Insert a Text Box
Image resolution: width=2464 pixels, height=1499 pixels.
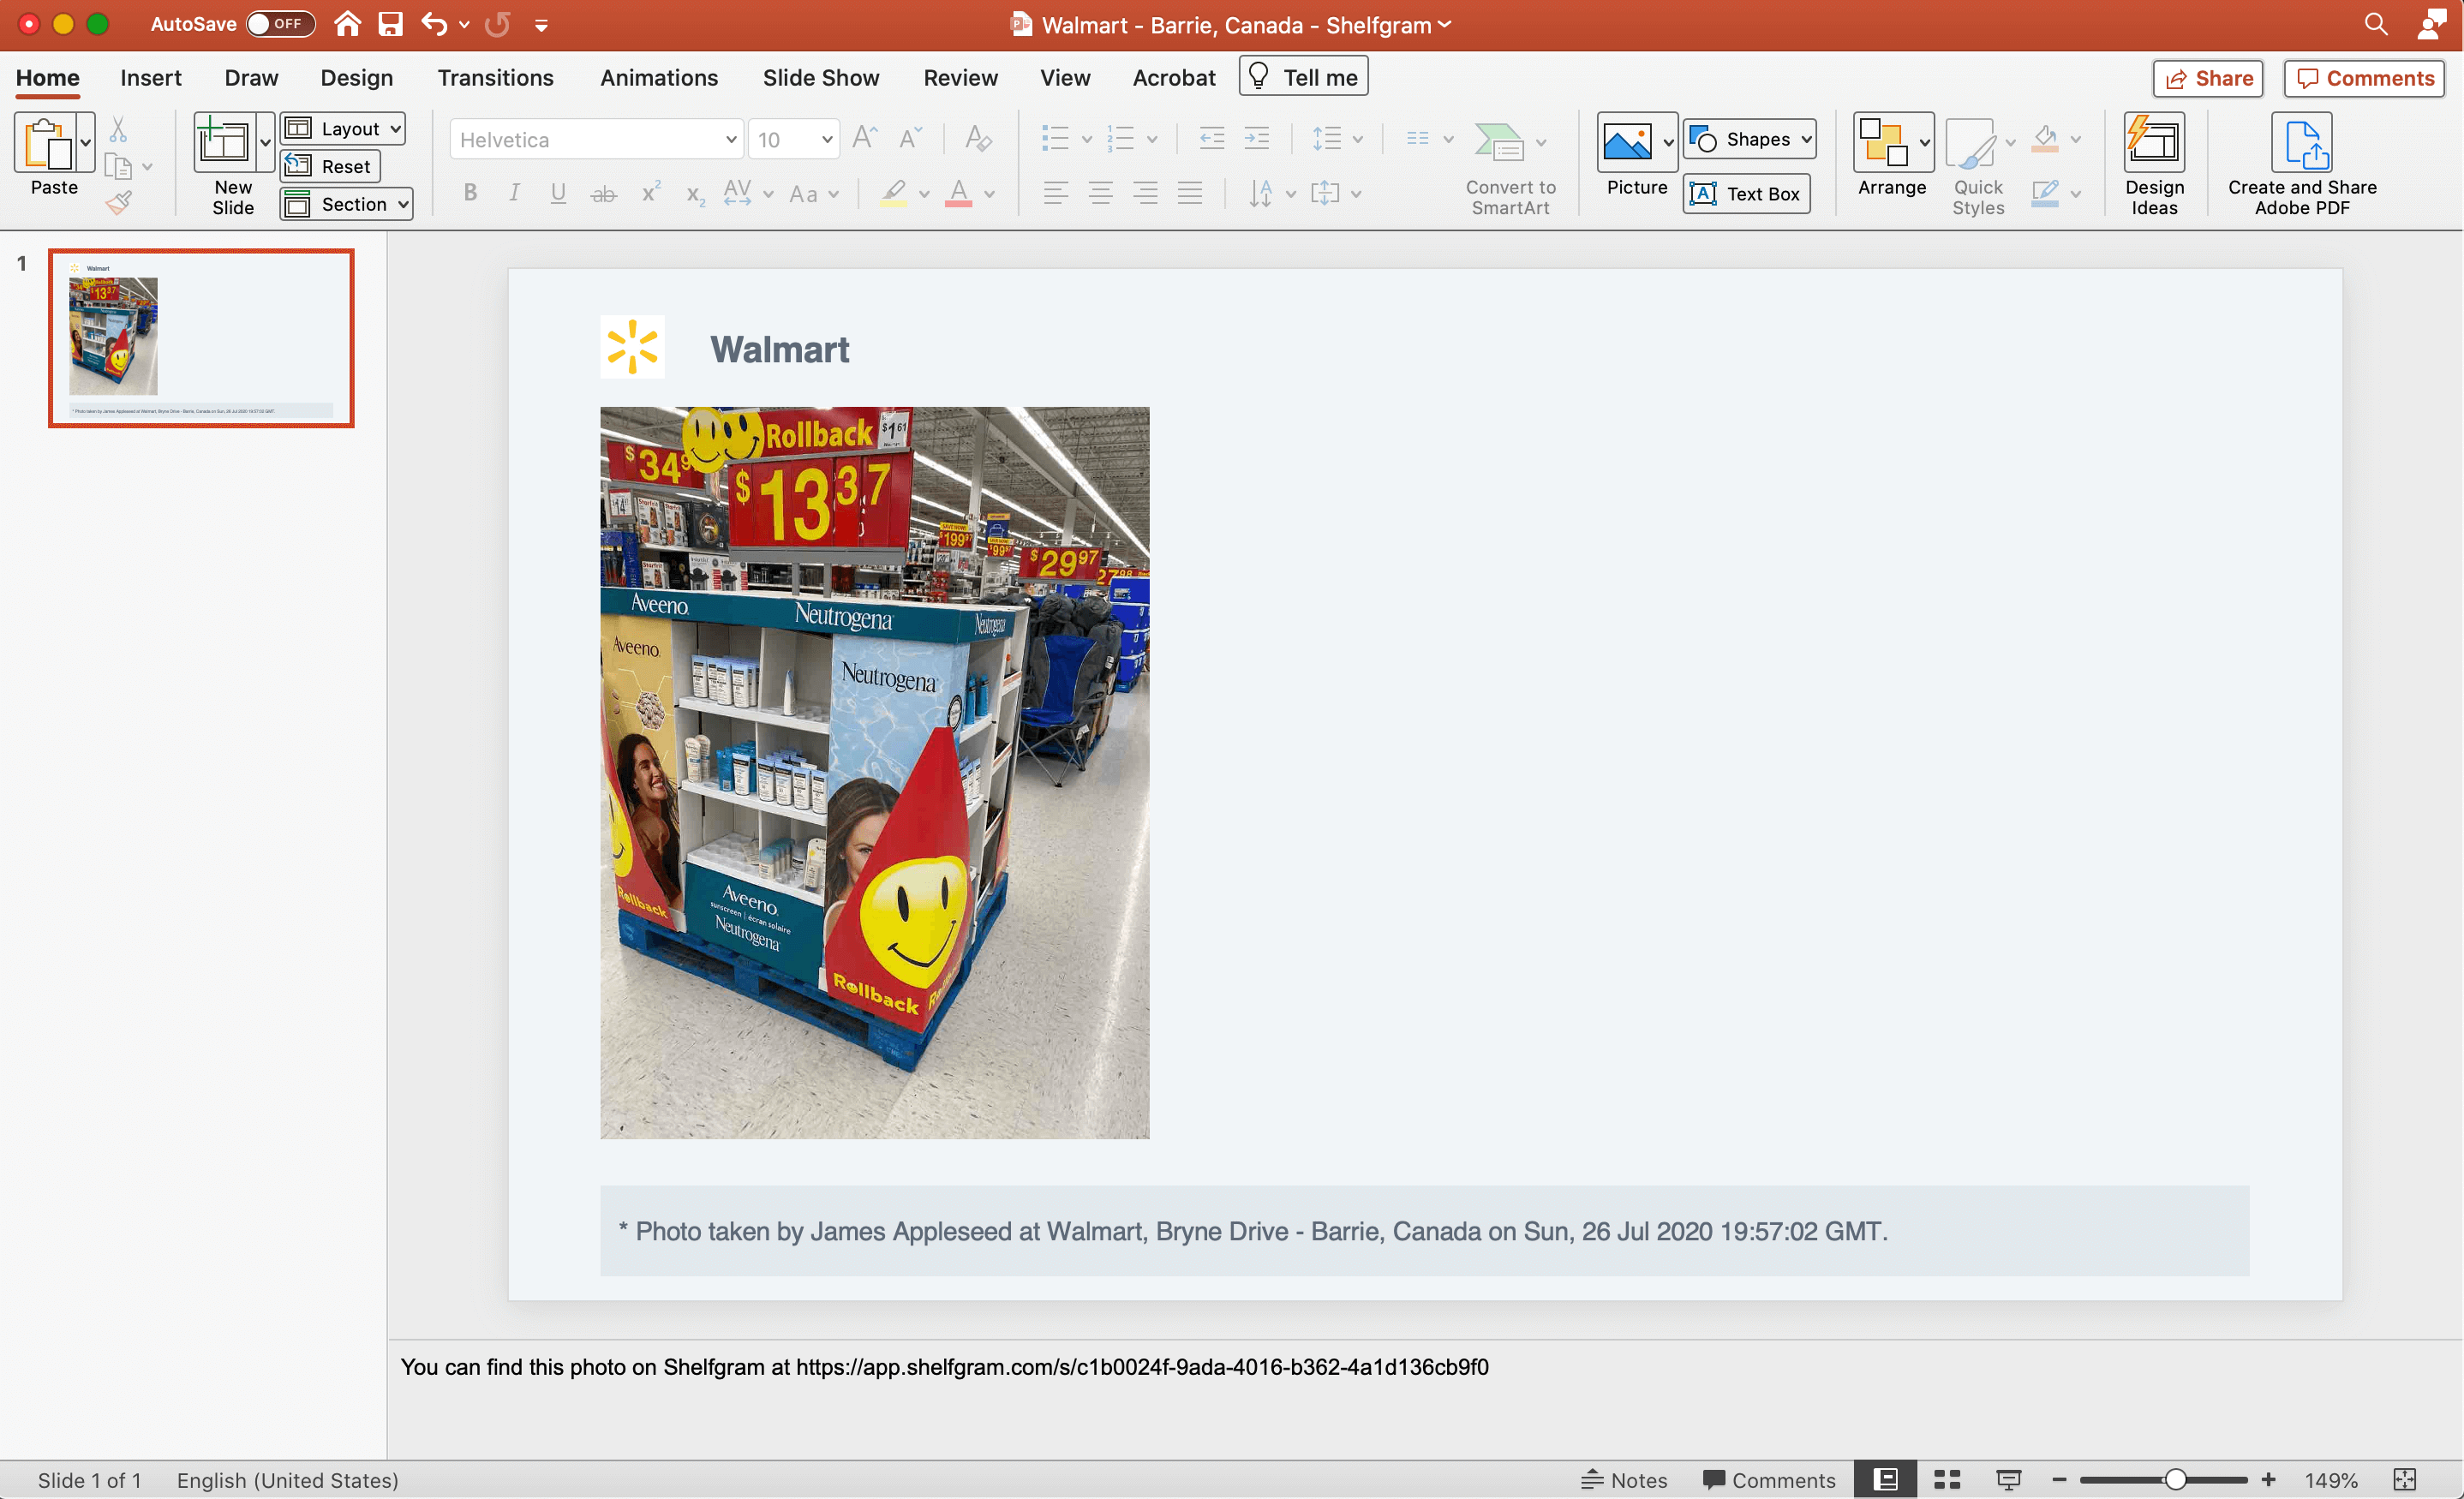click(x=1746, y=193)
